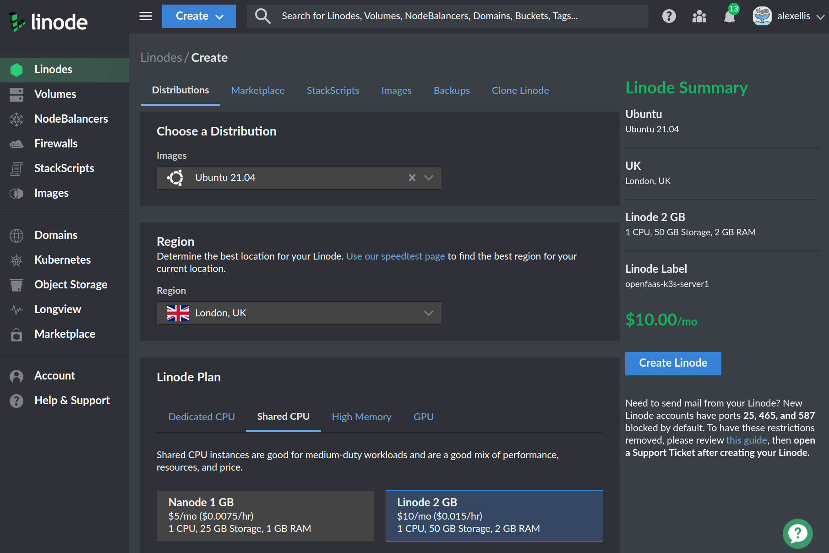Click the Account person icon
This screenshot has width=829, height=553.
[x=16, y=376]
